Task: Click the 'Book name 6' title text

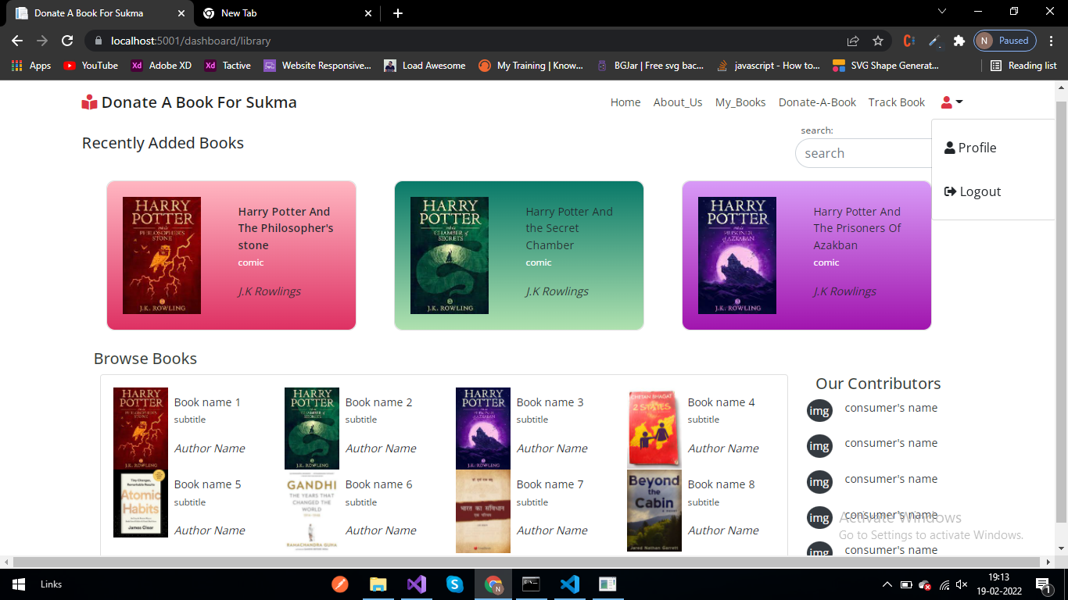Action: pos(378,484)
